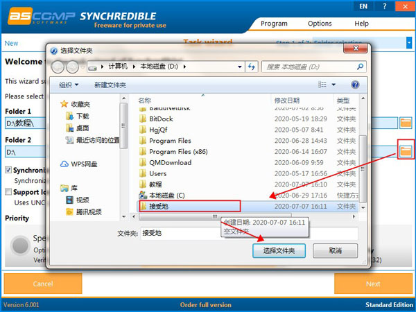Change the view layout icon
The width and height of the screenshot is (416, 312).
[x=322, y=85]
